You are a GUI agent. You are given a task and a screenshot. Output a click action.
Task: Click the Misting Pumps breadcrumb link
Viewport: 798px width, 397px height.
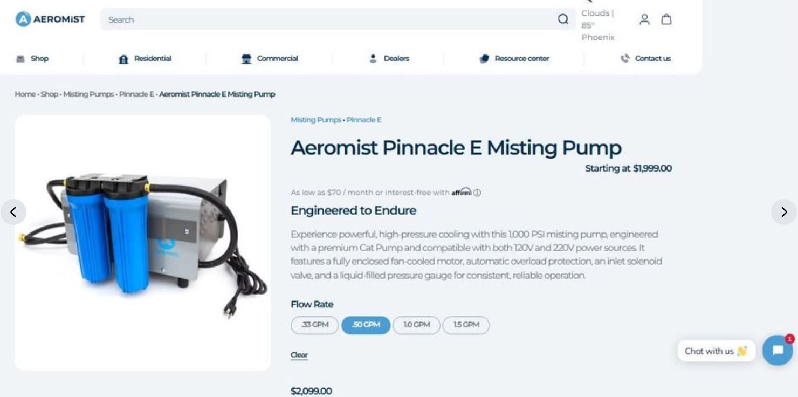(88, 94)
